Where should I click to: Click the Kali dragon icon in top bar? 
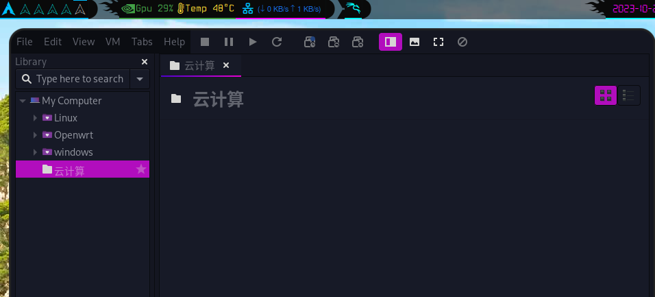click(x=353, y=8)
